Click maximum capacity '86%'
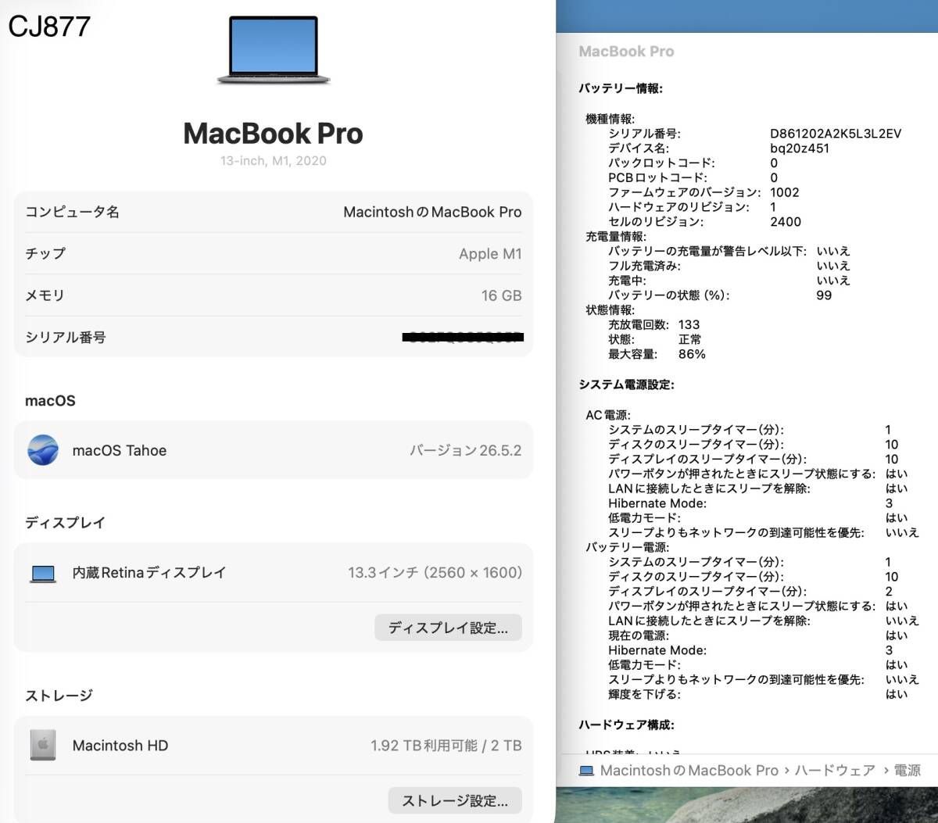 point(692,354)
